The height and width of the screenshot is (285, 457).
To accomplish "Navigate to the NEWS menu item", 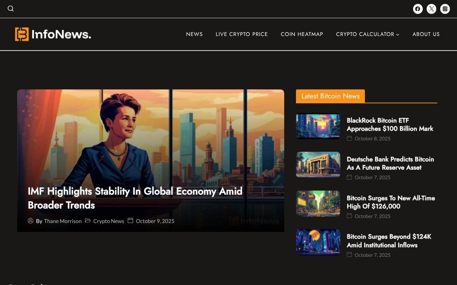I will pyautogui.click(x=194, y=34).
